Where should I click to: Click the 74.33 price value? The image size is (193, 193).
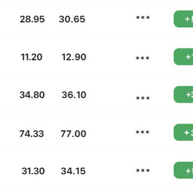coord(32,133)
